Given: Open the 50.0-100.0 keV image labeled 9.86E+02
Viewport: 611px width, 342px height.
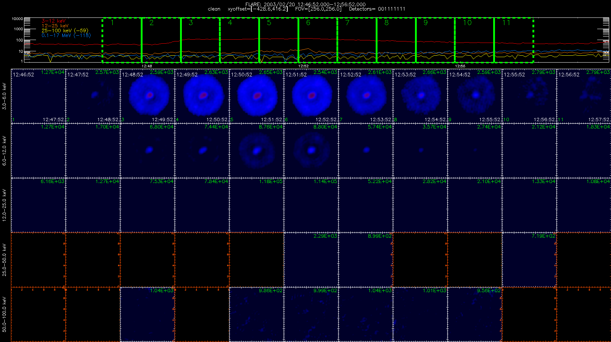Looking at the screenshot, I should [257, 314].
